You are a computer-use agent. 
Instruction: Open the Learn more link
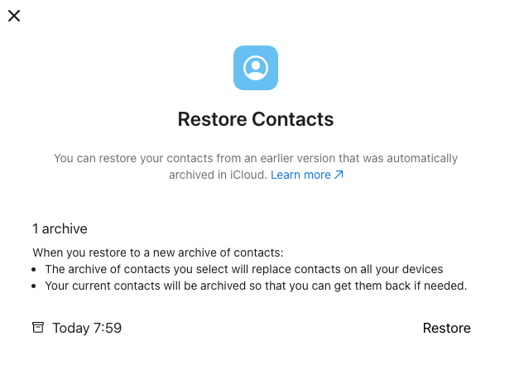point(300,175)
